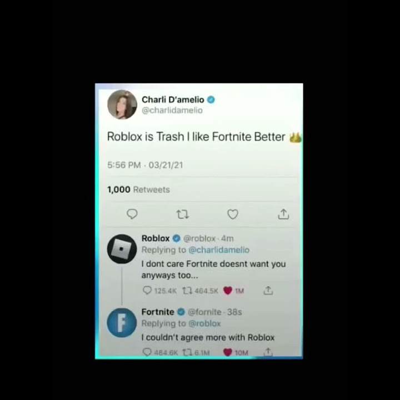Open the 125.4K replies on the Roblox reply
Image resolution: width=400 pixels, height=400 pixels.
pyautogui.click(x=159, y=291)
